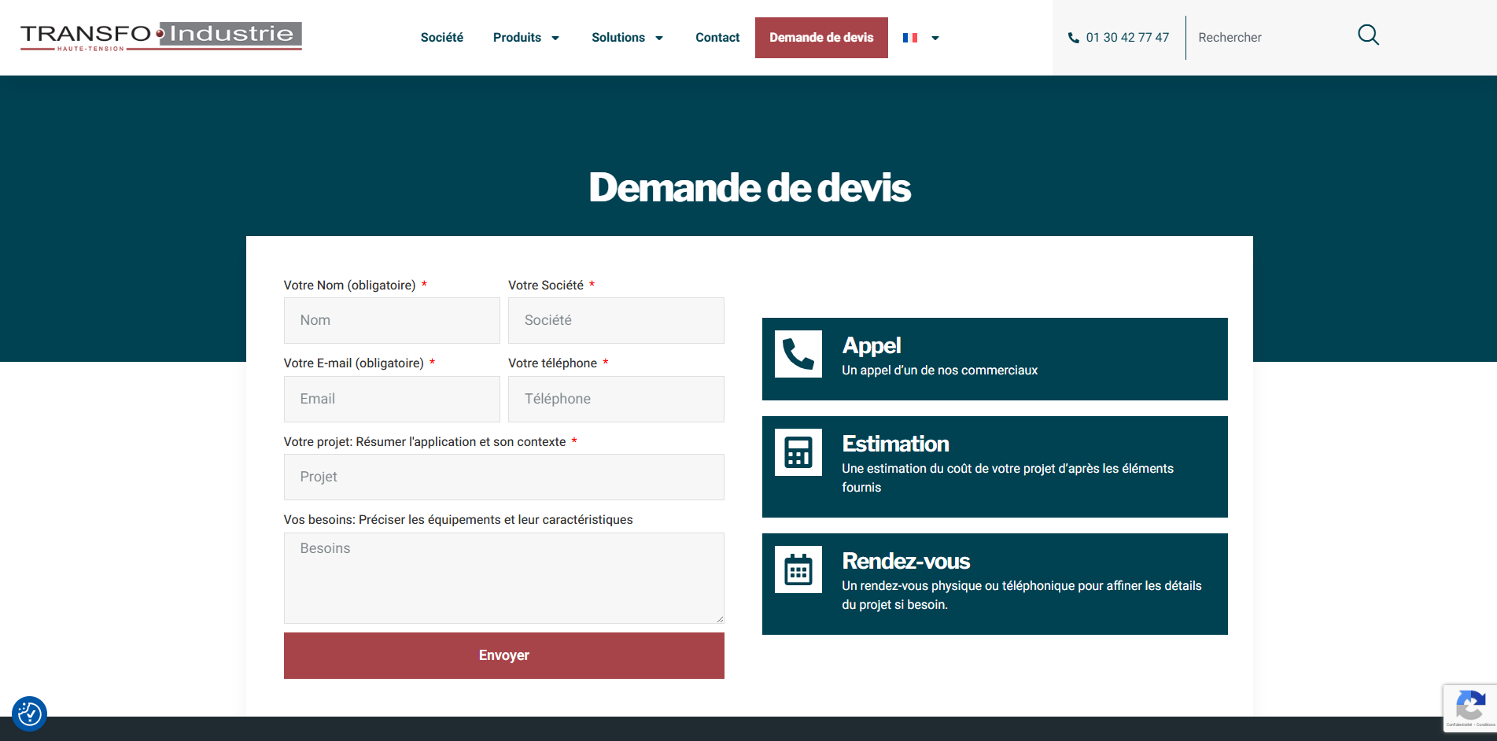The image size is (1497, 741).
Task: Click the Demande de devis button
Action: coord(820,37)
